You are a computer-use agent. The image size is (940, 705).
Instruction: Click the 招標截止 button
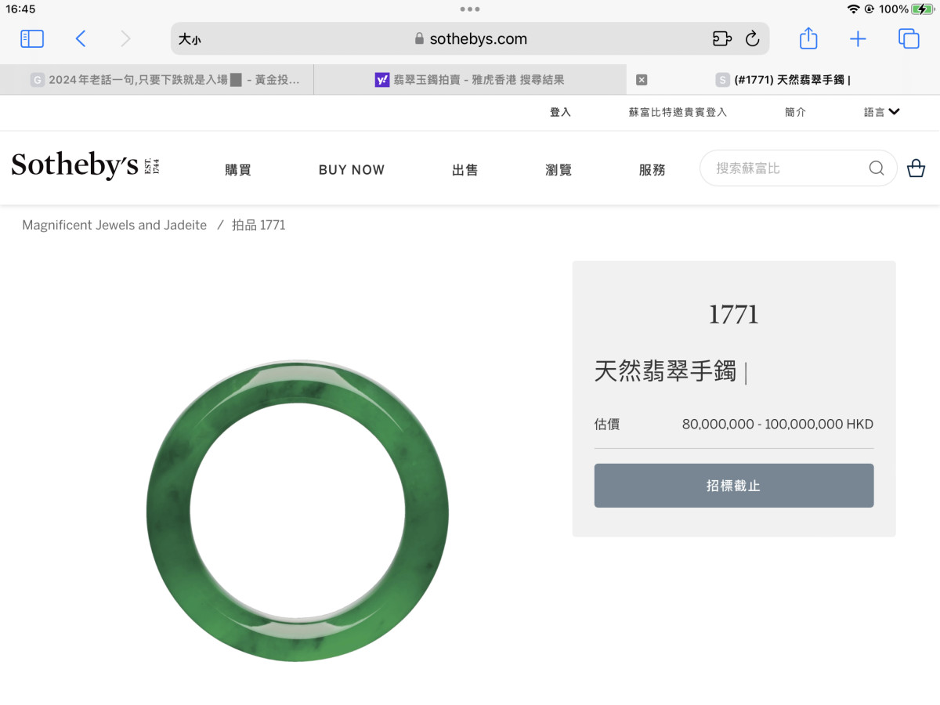coord(734,486)
